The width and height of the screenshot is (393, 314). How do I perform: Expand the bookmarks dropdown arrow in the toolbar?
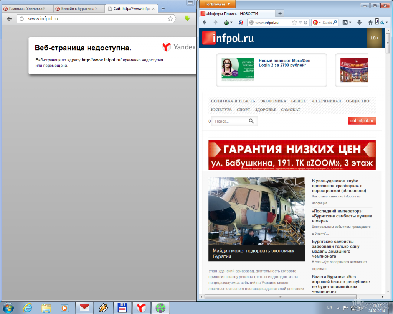[350, 22]
